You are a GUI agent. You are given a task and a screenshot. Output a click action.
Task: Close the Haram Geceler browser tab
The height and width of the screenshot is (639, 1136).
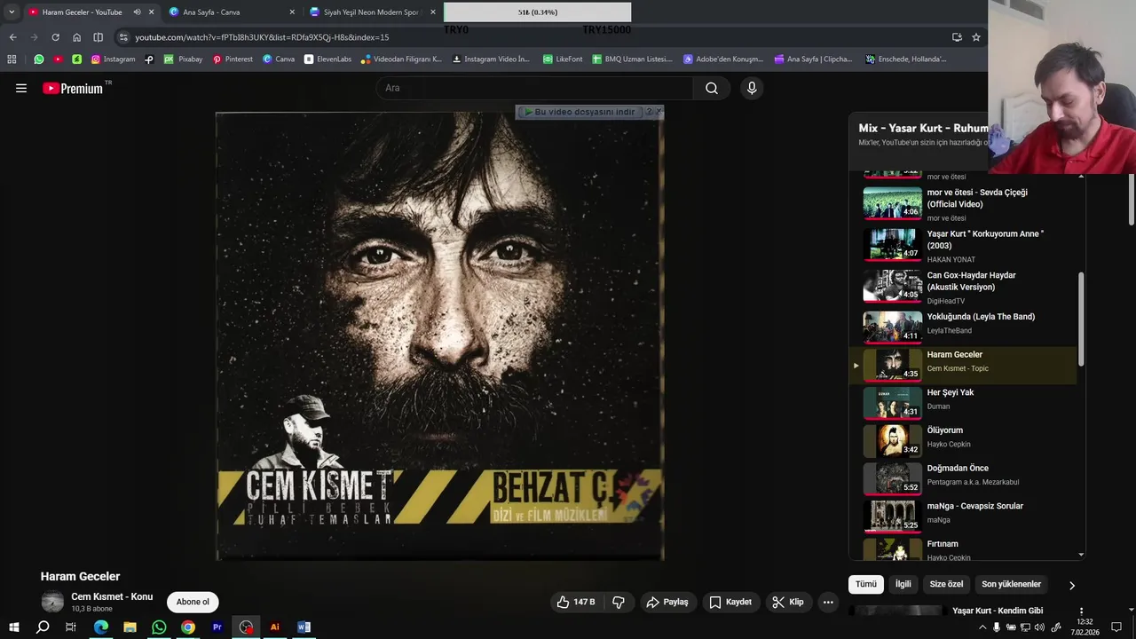pyautogui.click(x=152, y=12)
